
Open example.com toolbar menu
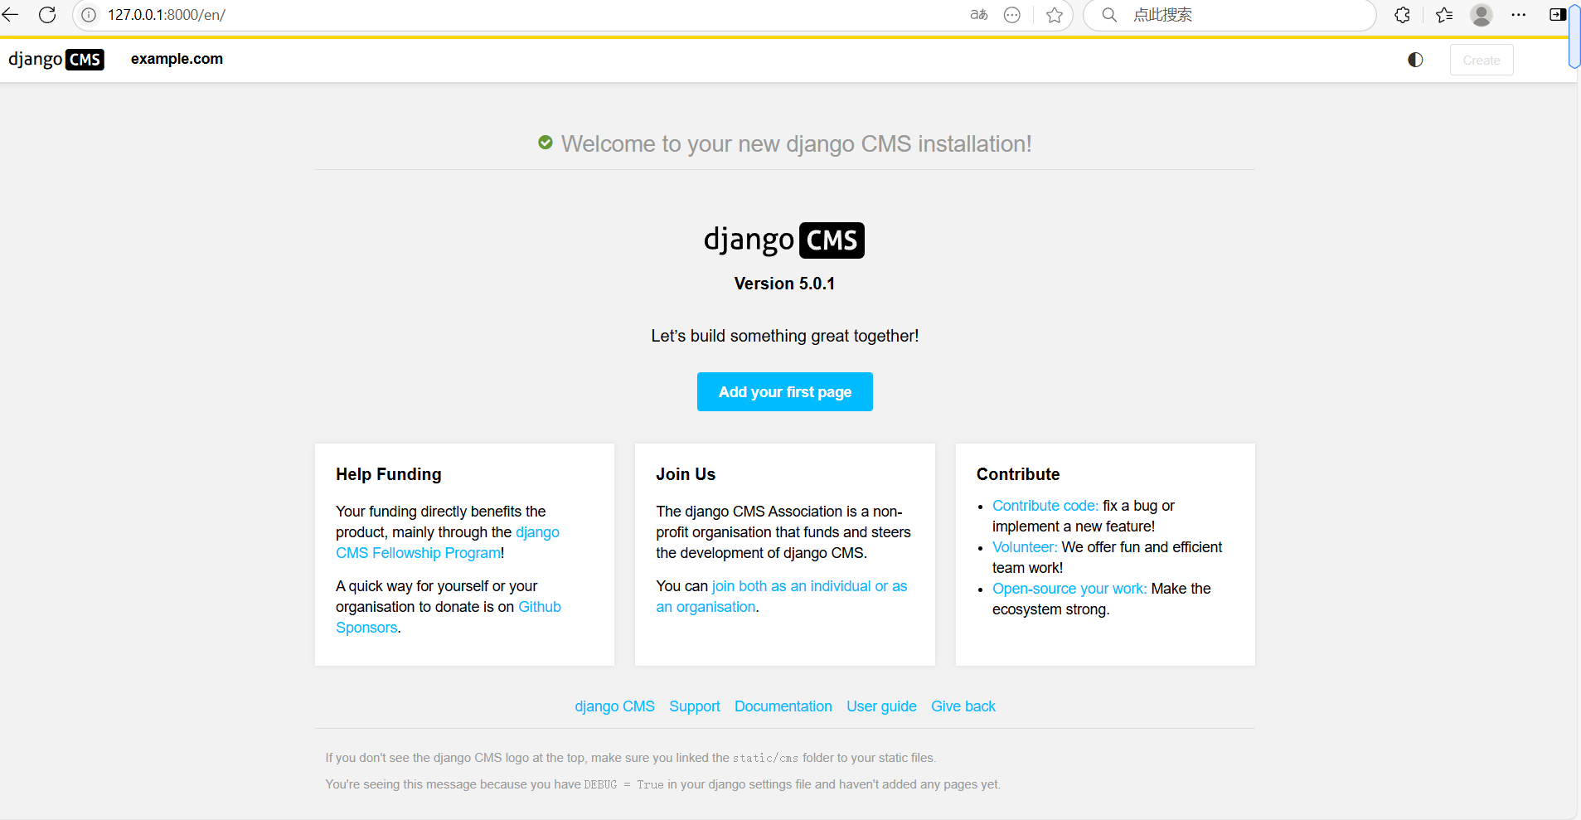tap(177, 59)
